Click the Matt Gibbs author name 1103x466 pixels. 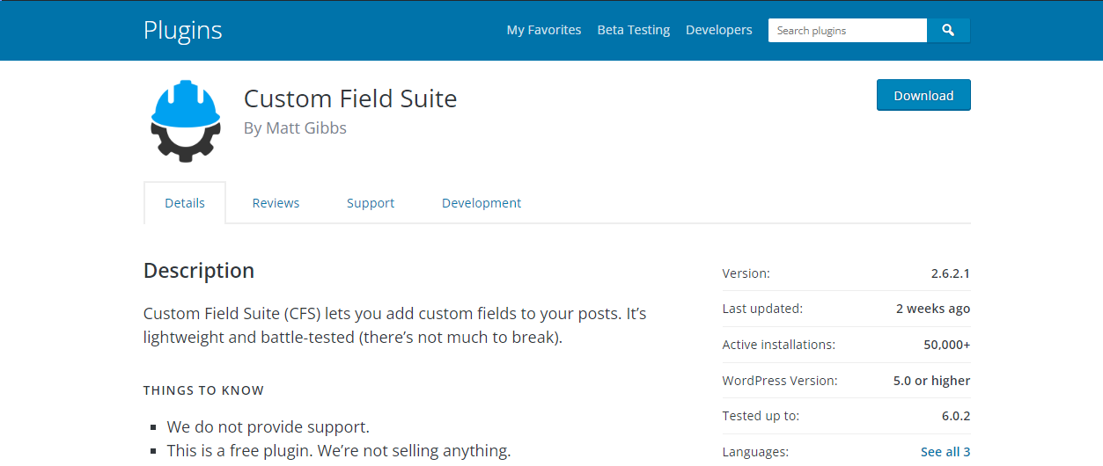306,128
